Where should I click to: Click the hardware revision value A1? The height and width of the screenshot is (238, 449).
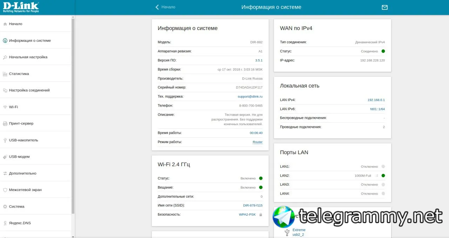(x=260, y=51)
